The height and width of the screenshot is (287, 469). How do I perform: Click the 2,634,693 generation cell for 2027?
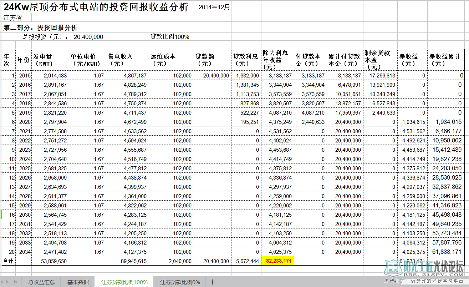tap(50, 187)
